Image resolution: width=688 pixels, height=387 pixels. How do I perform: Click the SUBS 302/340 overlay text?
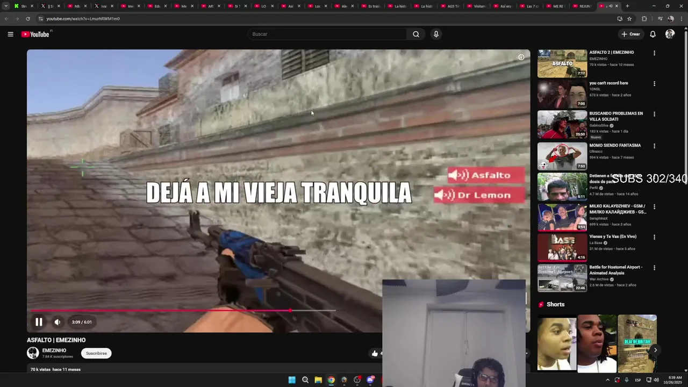(649, 179)
